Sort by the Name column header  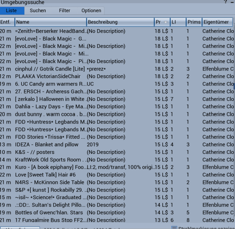click(x=50, y=22)
